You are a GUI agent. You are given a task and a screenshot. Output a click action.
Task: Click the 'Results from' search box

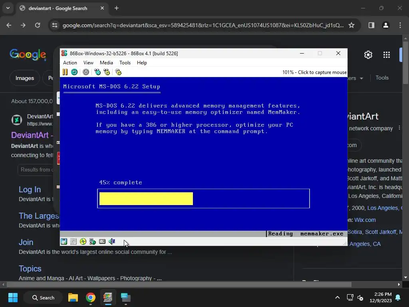tap(36, 169)
